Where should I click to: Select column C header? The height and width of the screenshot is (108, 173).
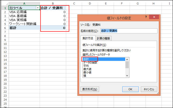tap(74, 4)
